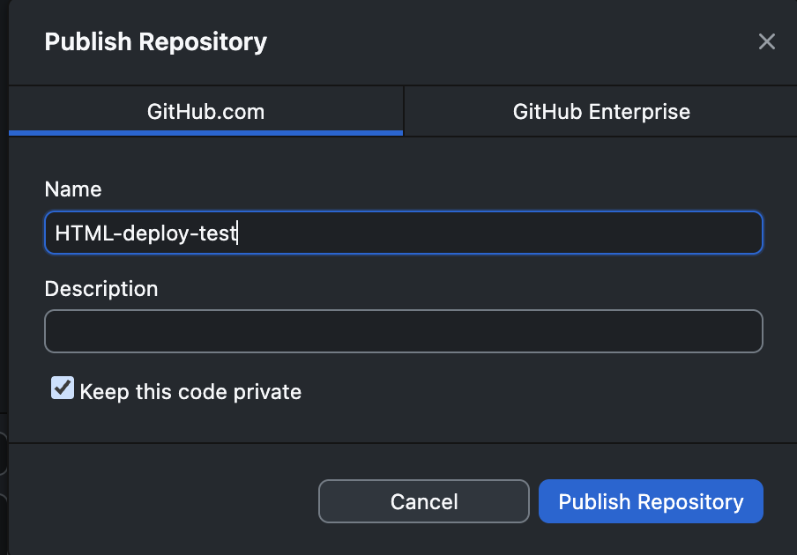797x555 pixels.
Task: Open the GitHub Enterprise tab
Action: click(x=601, y=112)
